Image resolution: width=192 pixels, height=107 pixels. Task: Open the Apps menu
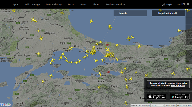(x=15, y=5)
